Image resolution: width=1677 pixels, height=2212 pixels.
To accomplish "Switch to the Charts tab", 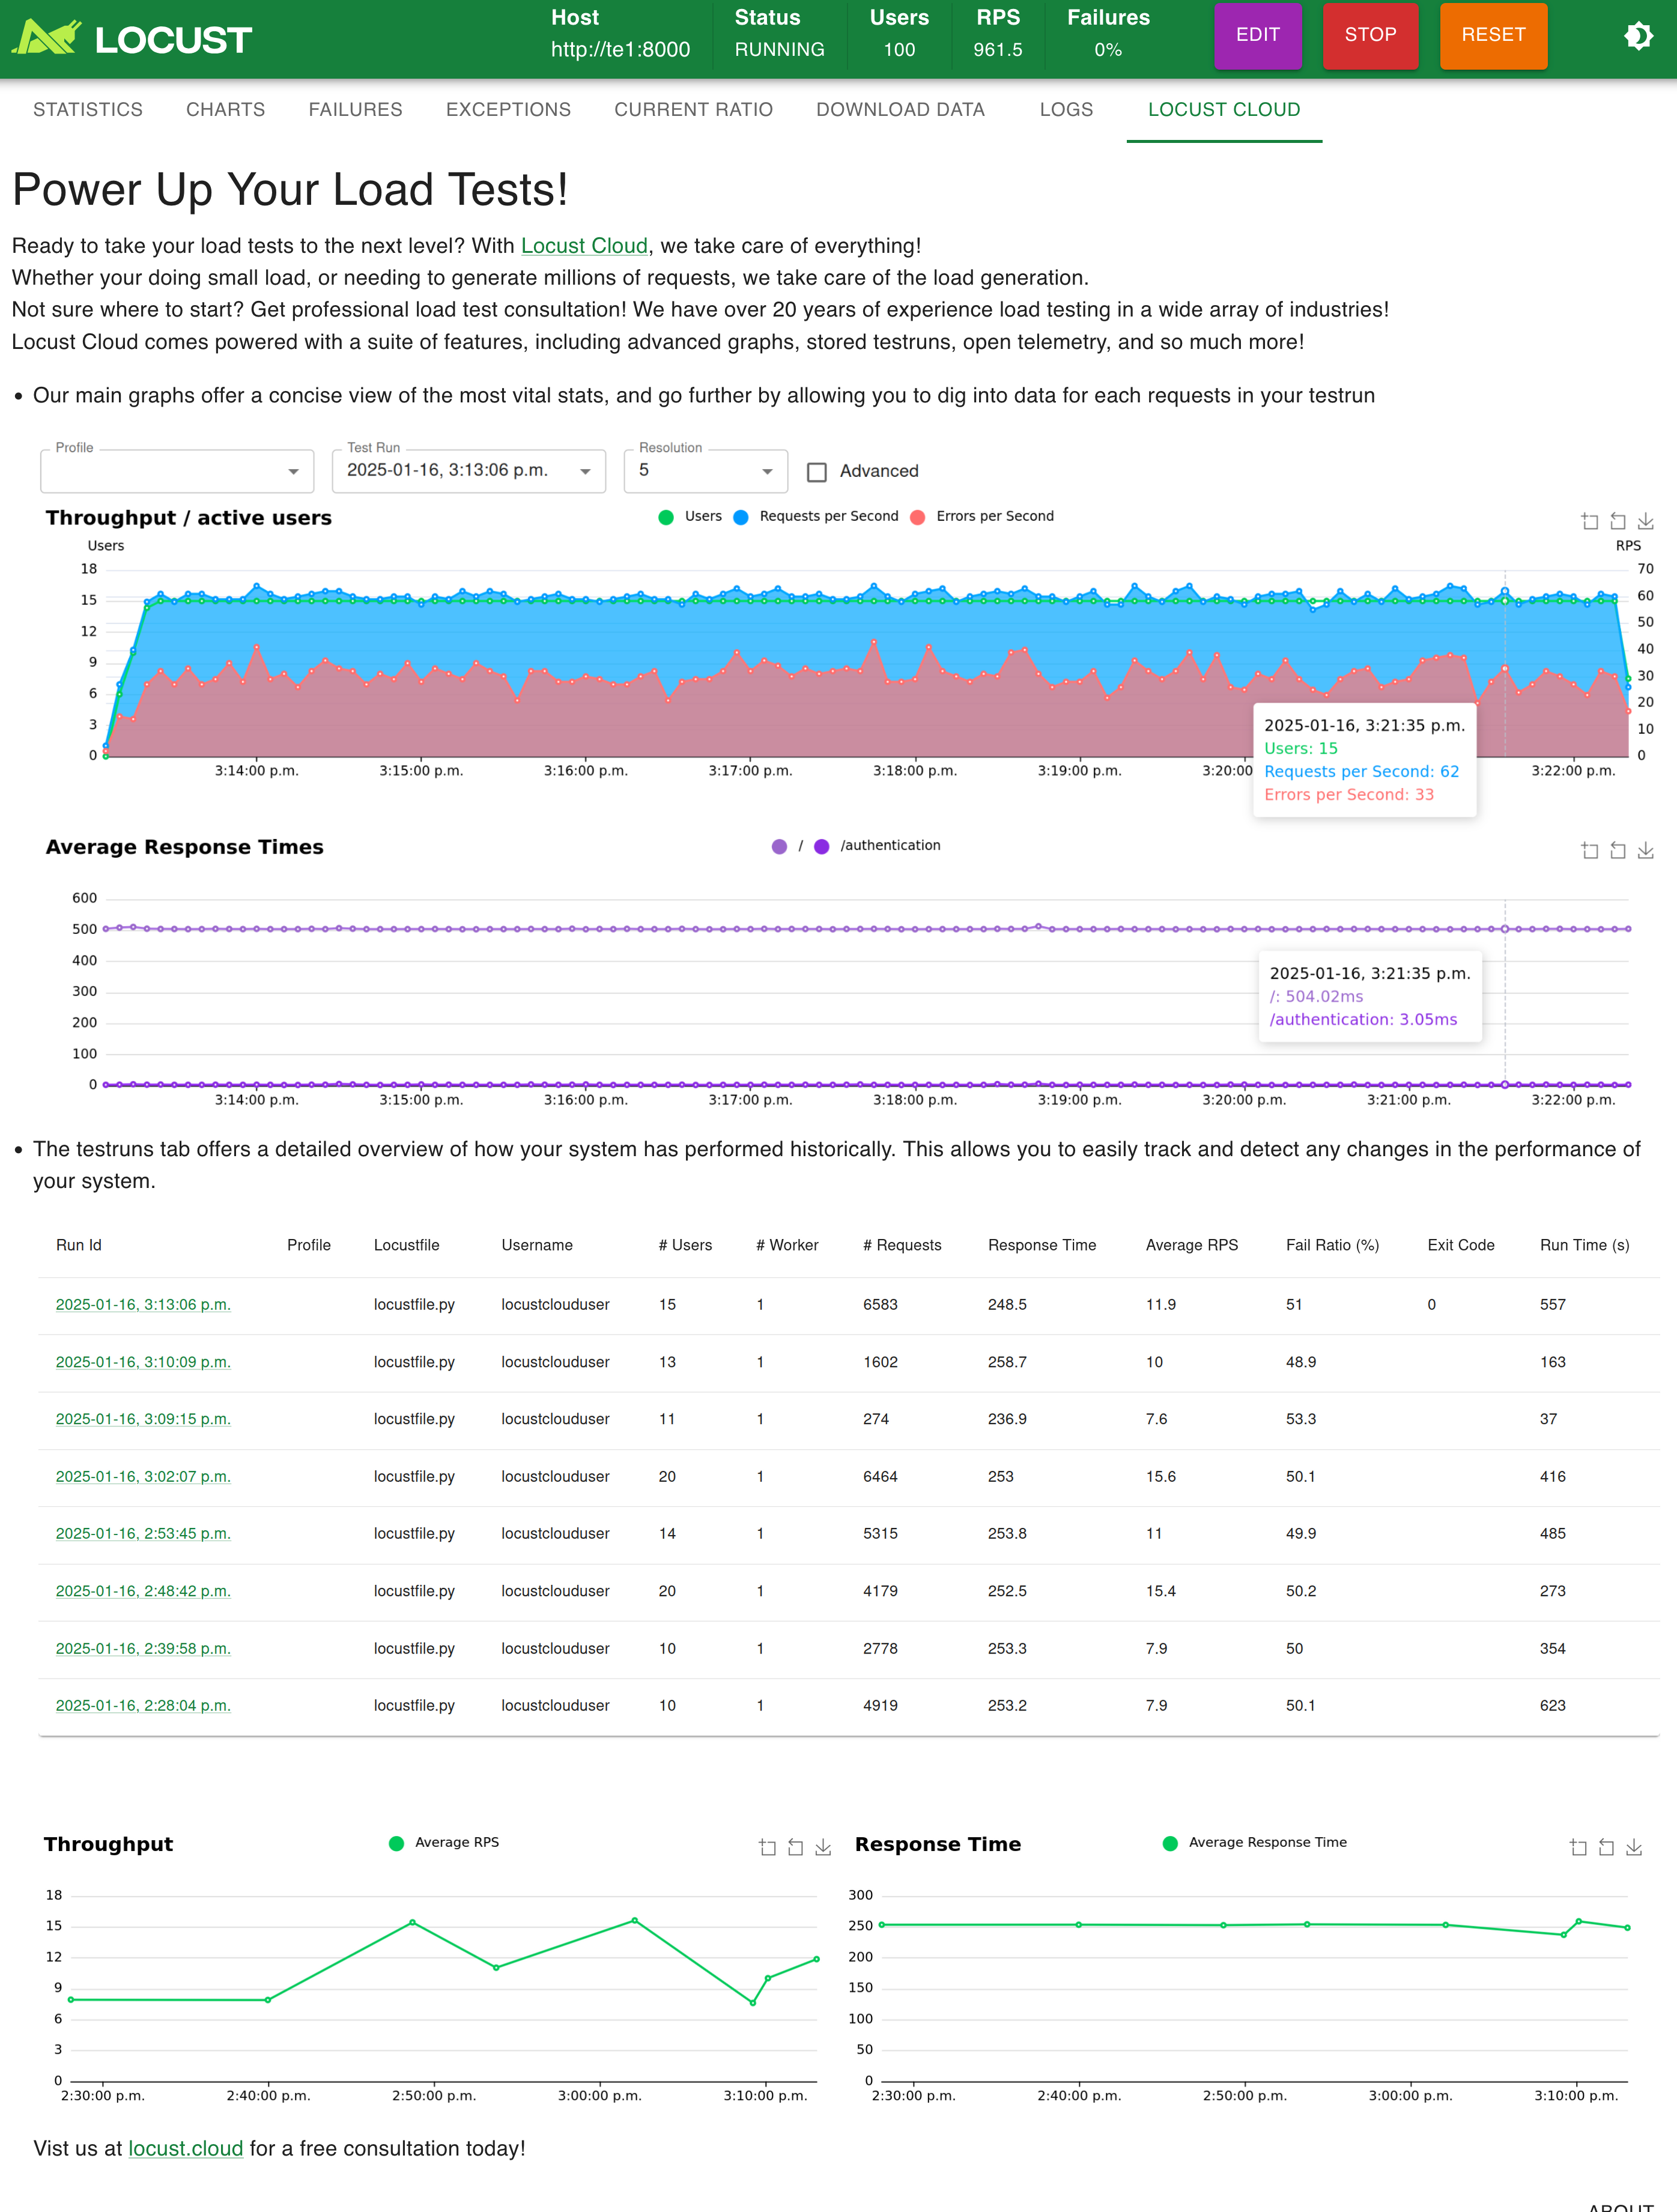I will point(225,110).
